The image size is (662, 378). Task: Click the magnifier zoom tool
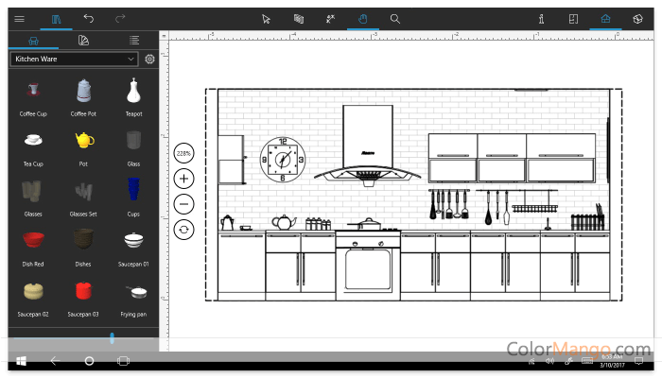(x=395, y=18)
